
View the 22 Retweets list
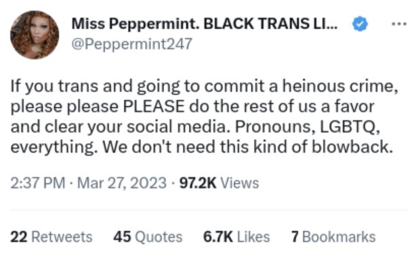coord(52,237)
